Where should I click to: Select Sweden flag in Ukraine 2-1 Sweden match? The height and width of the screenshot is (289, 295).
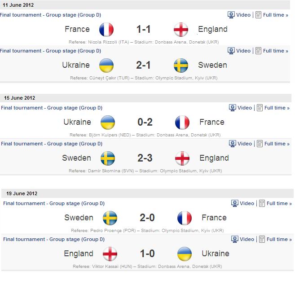[181, 66]
